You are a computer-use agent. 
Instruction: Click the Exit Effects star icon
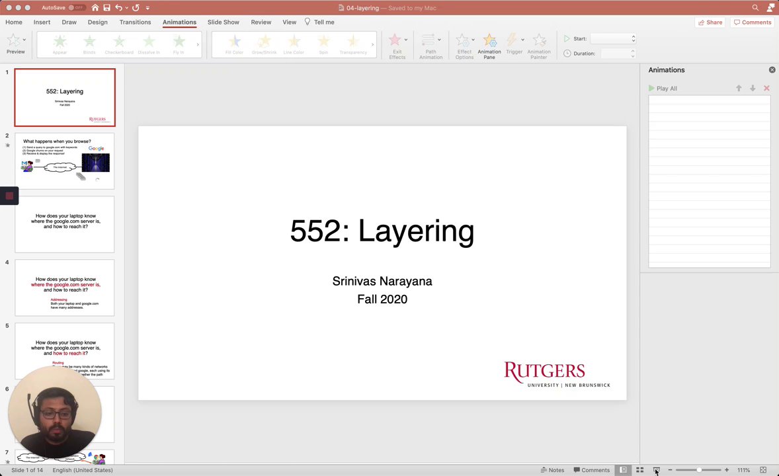pyautogui.click(x=395, y=40)
